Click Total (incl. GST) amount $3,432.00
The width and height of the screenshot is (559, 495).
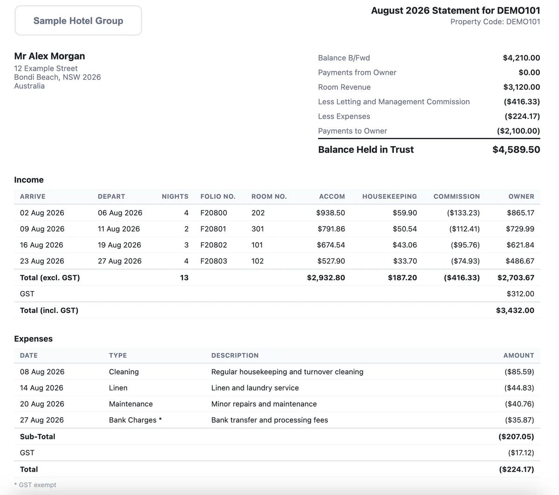(x=515, y=310)
